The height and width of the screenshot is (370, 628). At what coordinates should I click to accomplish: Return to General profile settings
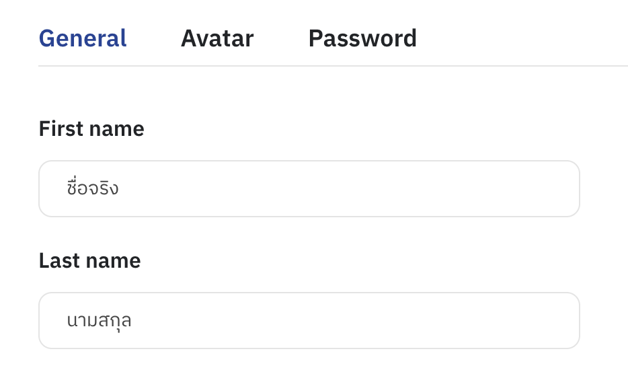tap(83, 38)
